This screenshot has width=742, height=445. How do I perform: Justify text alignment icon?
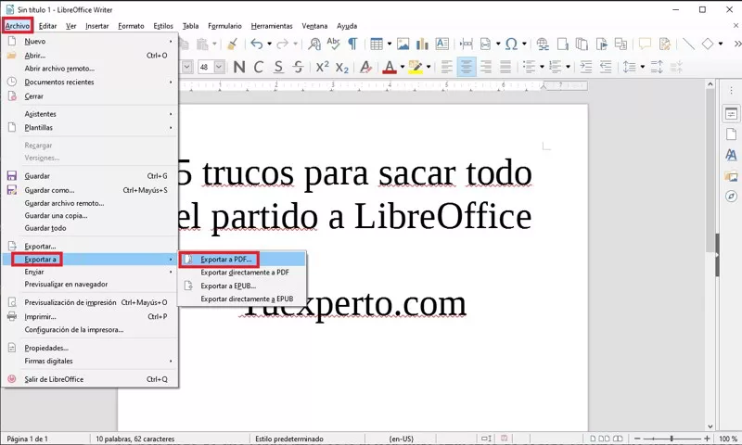[505, 67]
